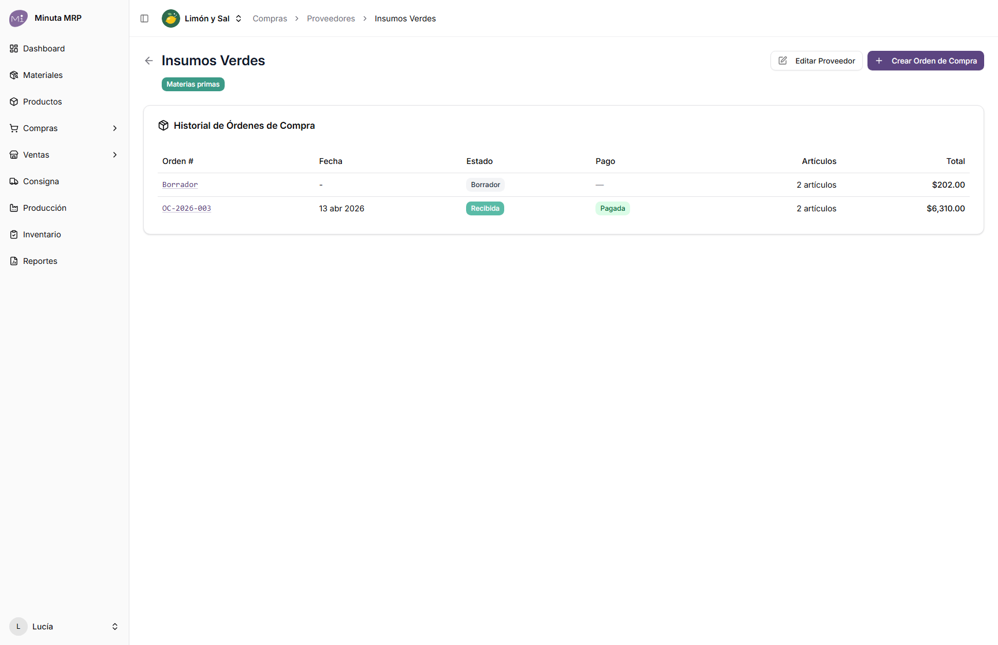Image resolution: width=998 pixels, height=645 pixels.
Task: Click the Productos cube icon
Action: [14, 102]
